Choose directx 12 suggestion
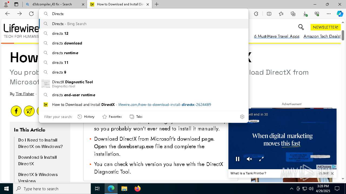This screenshot has width=346, height=194. click(144, 33)
